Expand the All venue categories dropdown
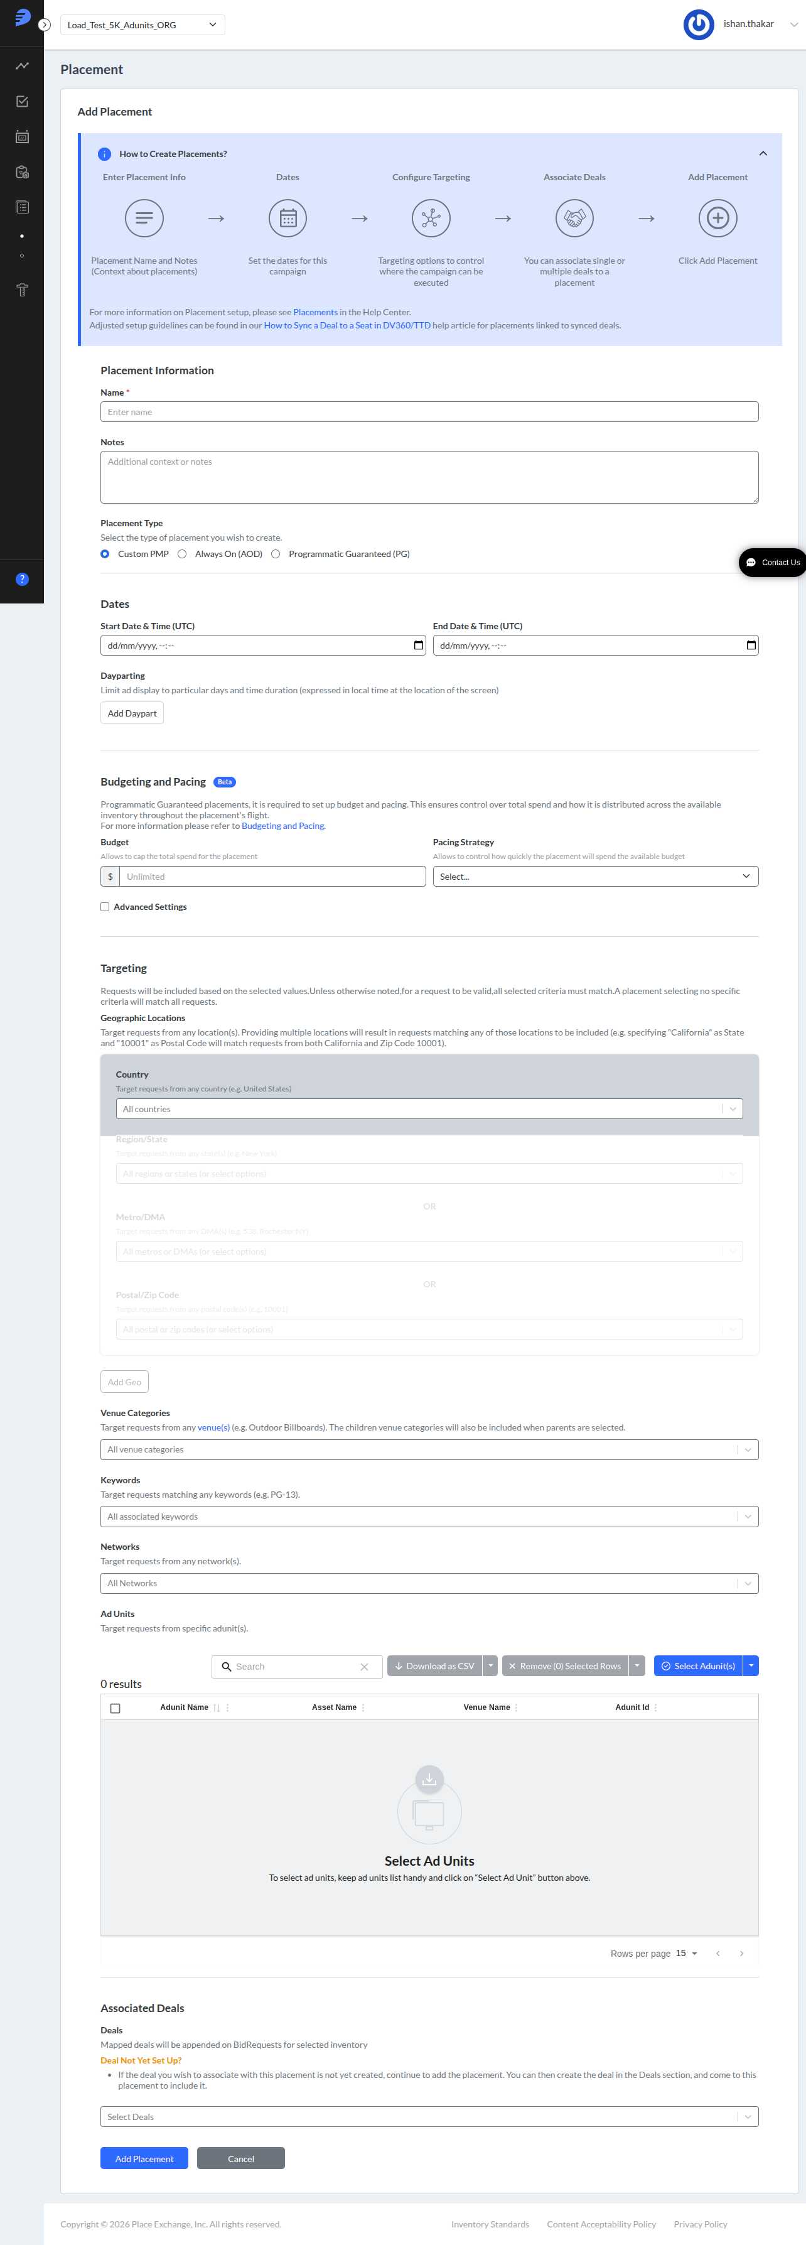The height and width of the screenshot is (2245, 806). 429,1449
